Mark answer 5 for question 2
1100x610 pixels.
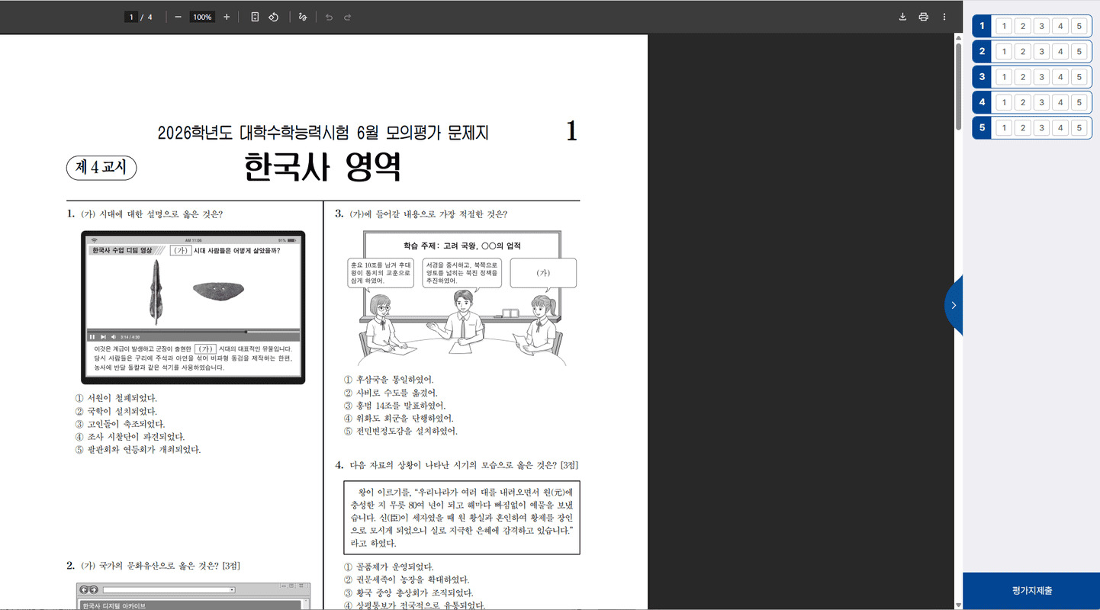(1078, 52)
